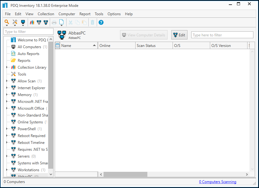Open Help via the blue question mark icon
The height and width of the screenshot is (188, 259).
[101, 22]
